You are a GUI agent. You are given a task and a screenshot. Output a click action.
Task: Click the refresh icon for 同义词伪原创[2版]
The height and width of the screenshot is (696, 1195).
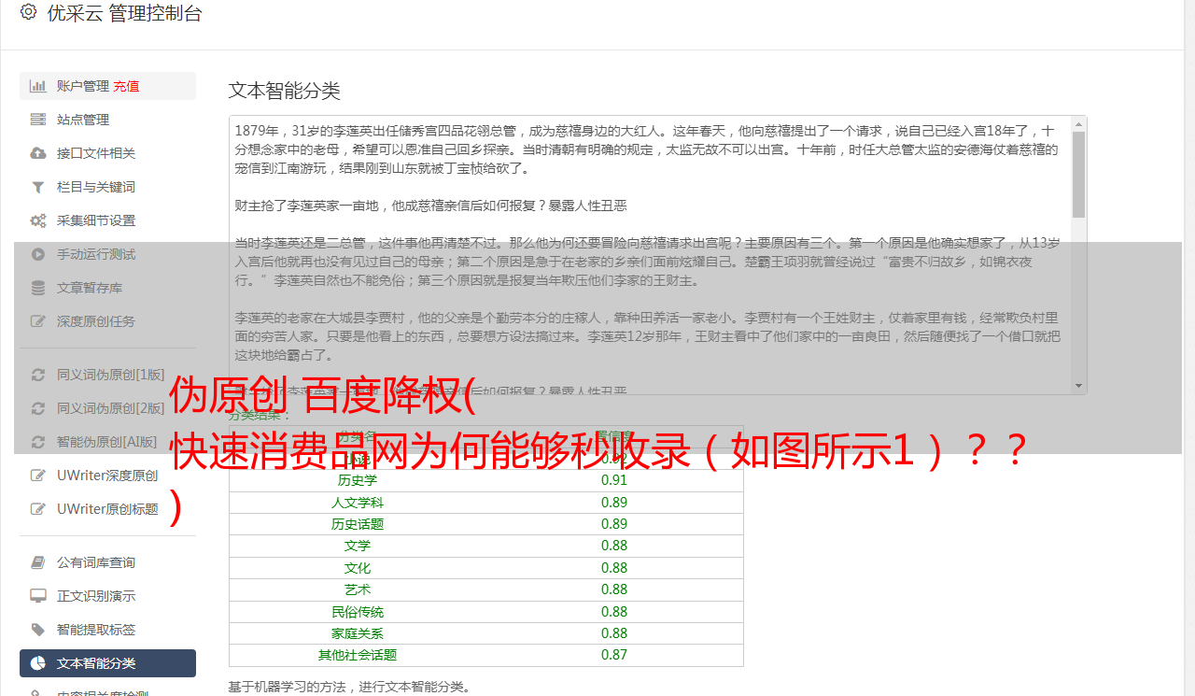click(38, 408)
